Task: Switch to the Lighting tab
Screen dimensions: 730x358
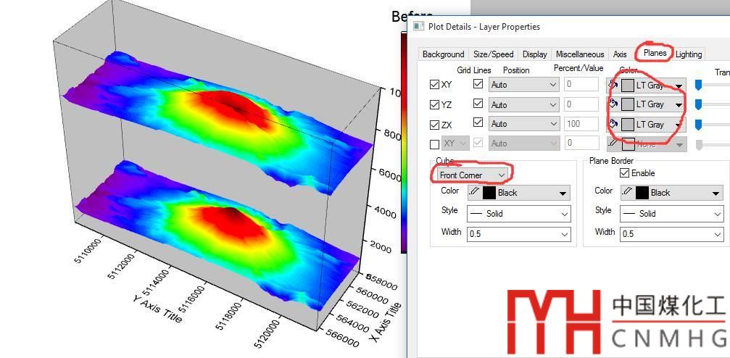Action: [x=689, y=54]
